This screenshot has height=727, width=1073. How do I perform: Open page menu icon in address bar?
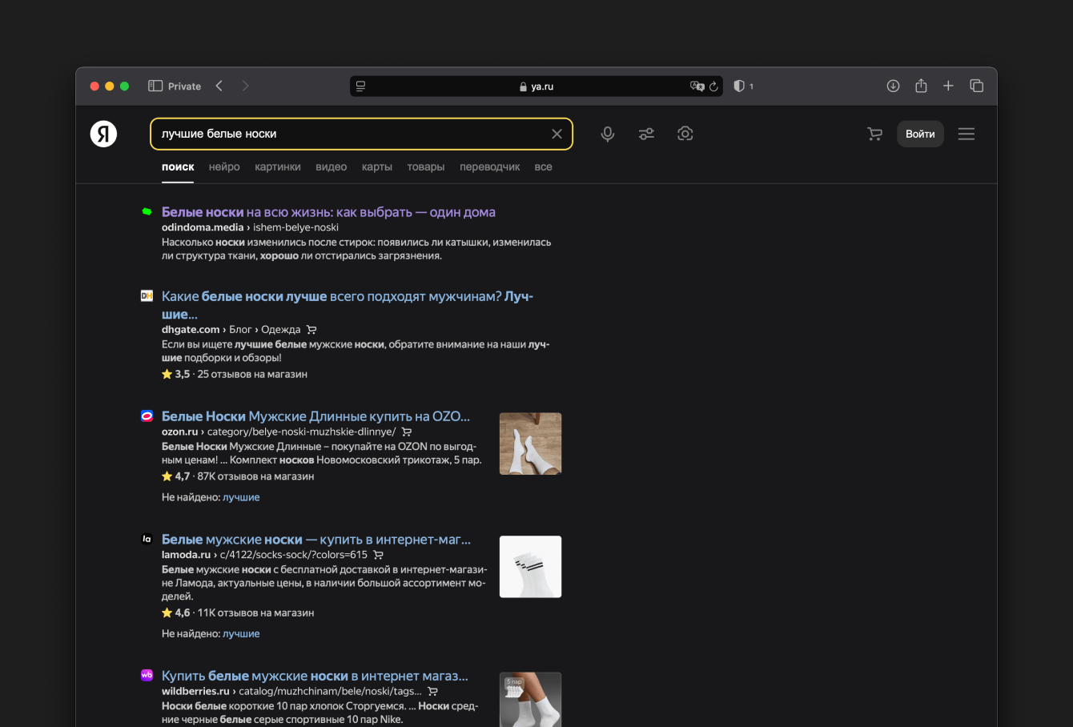[361, 86]
